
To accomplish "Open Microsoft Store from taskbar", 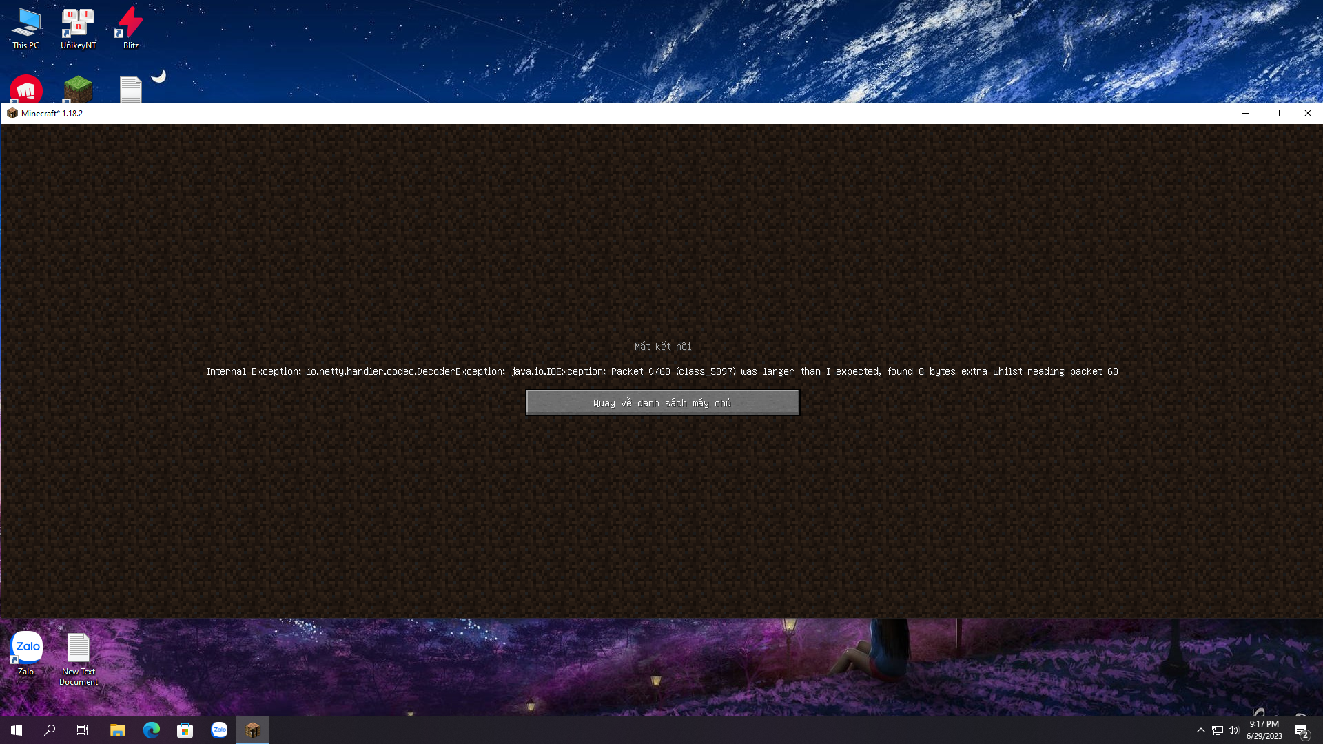I will click(x=185, y=730).
